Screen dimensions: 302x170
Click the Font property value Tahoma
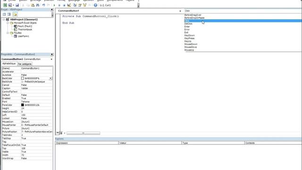tap(25, 102)
